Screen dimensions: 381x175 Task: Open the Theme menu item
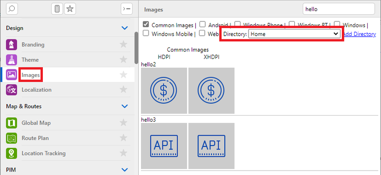(67, 60)
